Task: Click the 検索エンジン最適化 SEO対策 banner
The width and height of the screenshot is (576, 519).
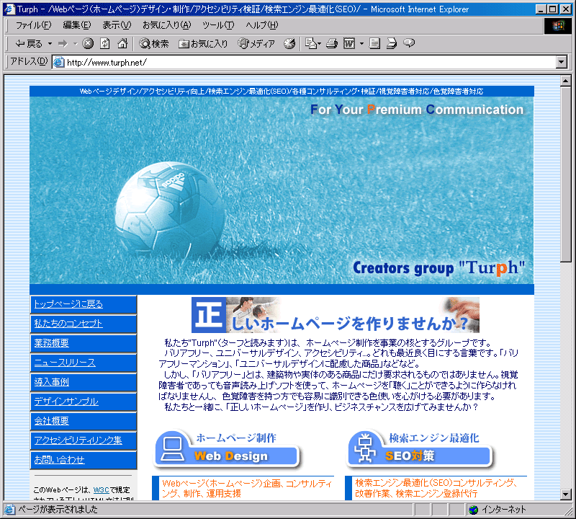Action: click(x=420, y=450)
